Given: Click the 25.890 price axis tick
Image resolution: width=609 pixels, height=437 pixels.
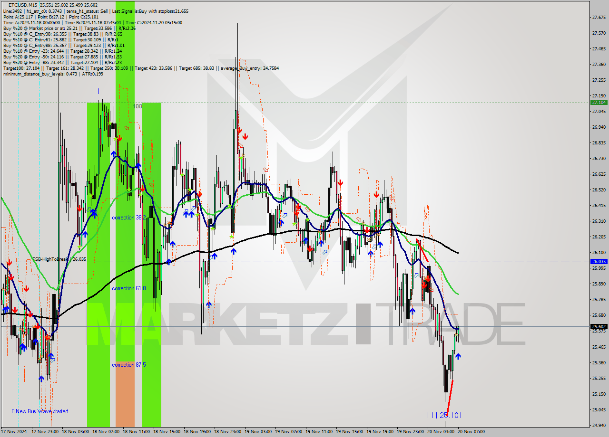Looking at the screenshot, I should (599, 284).
